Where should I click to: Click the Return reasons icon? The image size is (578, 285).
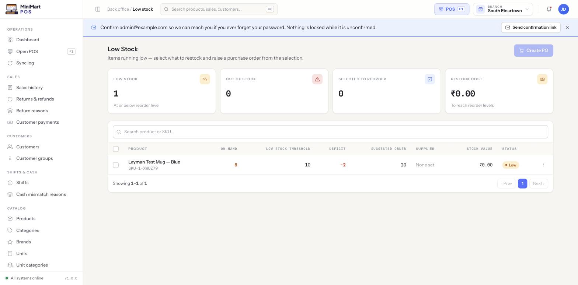coord(10,111)
